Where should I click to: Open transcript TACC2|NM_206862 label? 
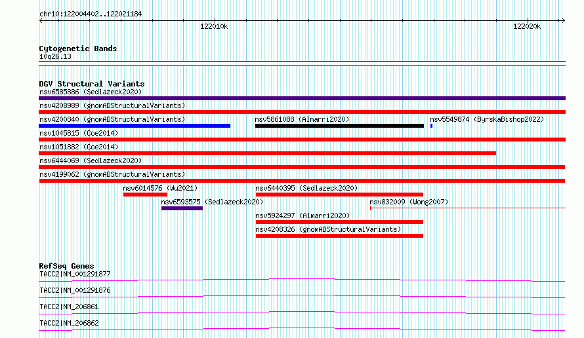click(x=69, y=323)
